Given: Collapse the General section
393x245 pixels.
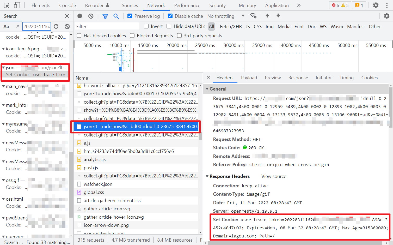Looking at the screenshot, I should (207, 89).
